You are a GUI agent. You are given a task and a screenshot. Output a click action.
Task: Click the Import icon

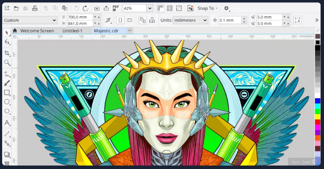click(97, 8)
